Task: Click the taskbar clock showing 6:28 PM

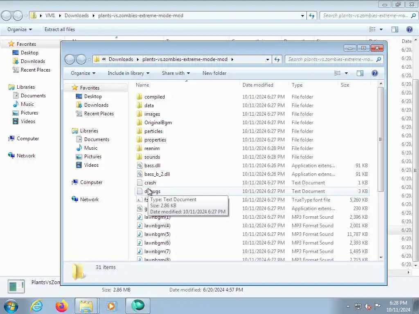Action: 398,306
